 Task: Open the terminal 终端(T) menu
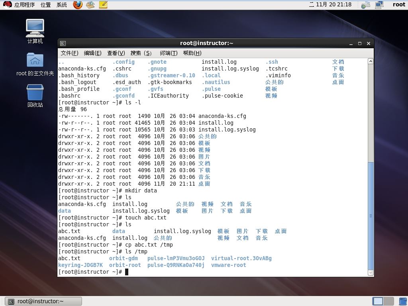coord(169,53)
